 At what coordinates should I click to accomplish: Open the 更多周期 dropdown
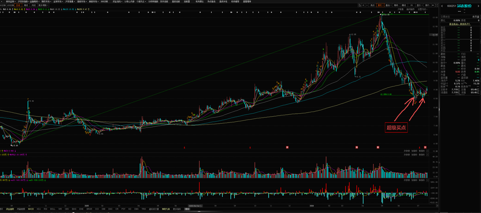[43, 5]
